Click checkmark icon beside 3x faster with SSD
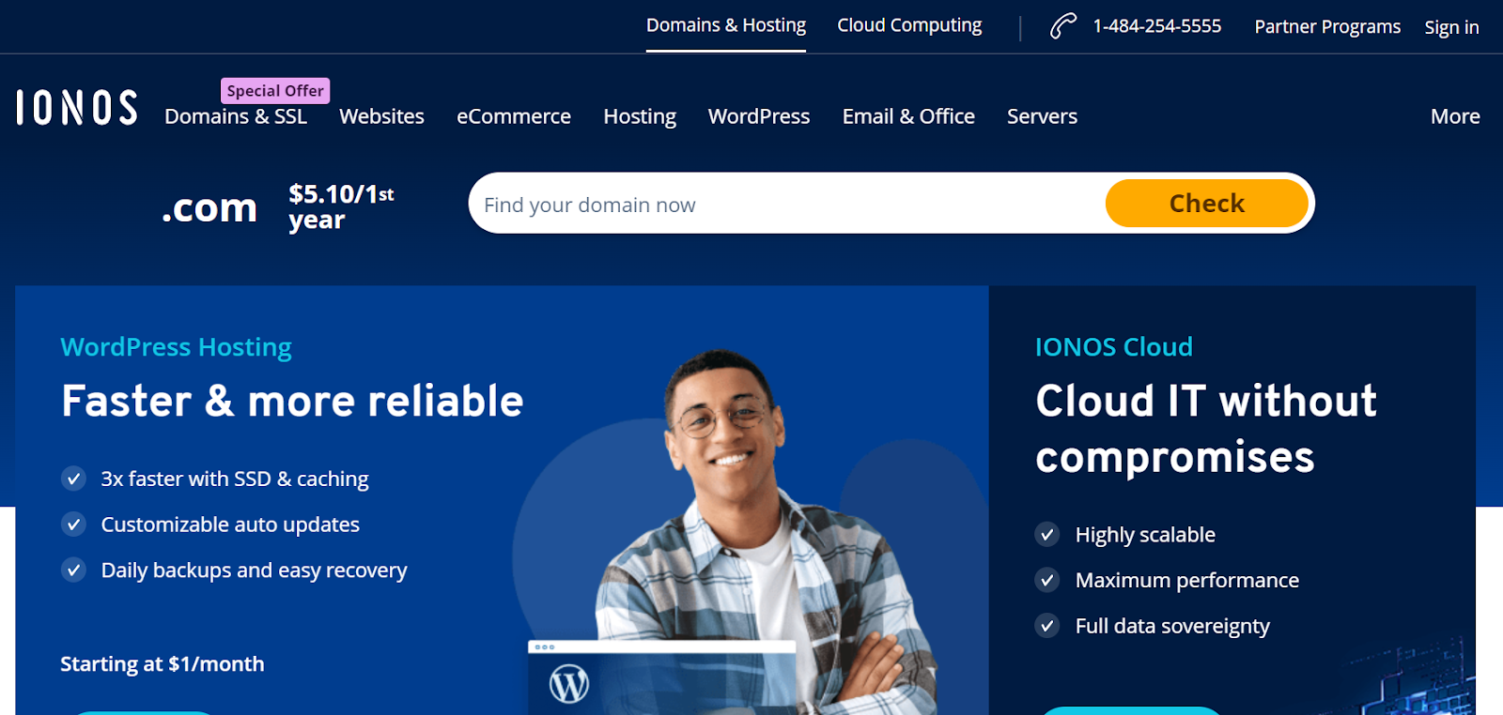 pos(73,479)
